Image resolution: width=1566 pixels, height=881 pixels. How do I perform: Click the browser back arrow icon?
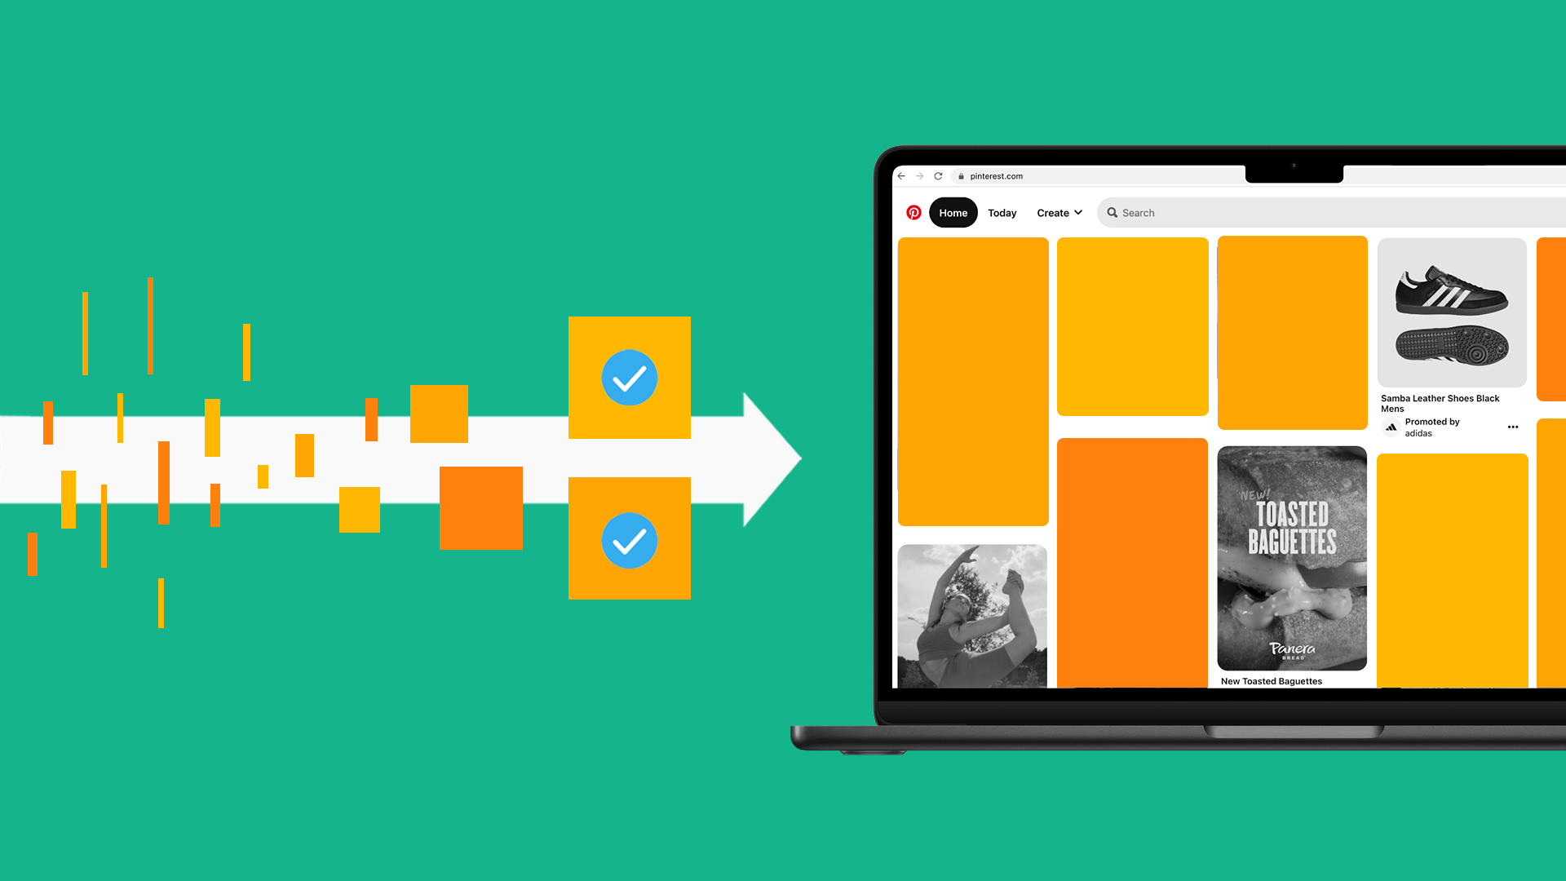pyautogui.click(x=901, y=176)
